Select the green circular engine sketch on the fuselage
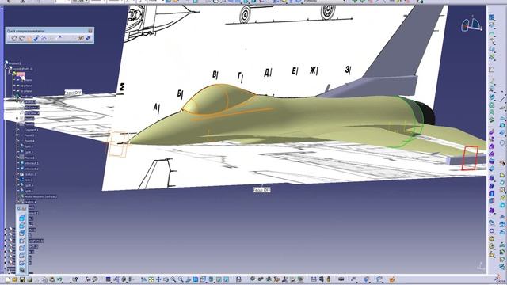 click(422, 121)
